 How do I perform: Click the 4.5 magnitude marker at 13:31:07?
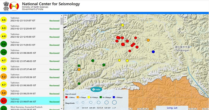point(4,20)
